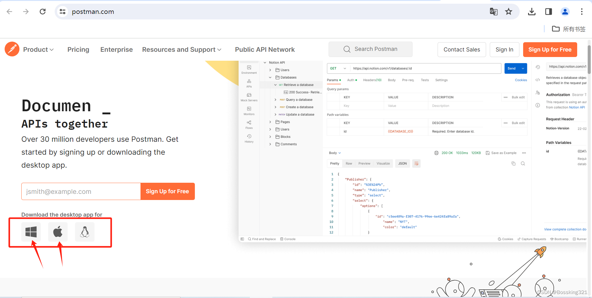Collapse the Notion API collection

[265, 63]
